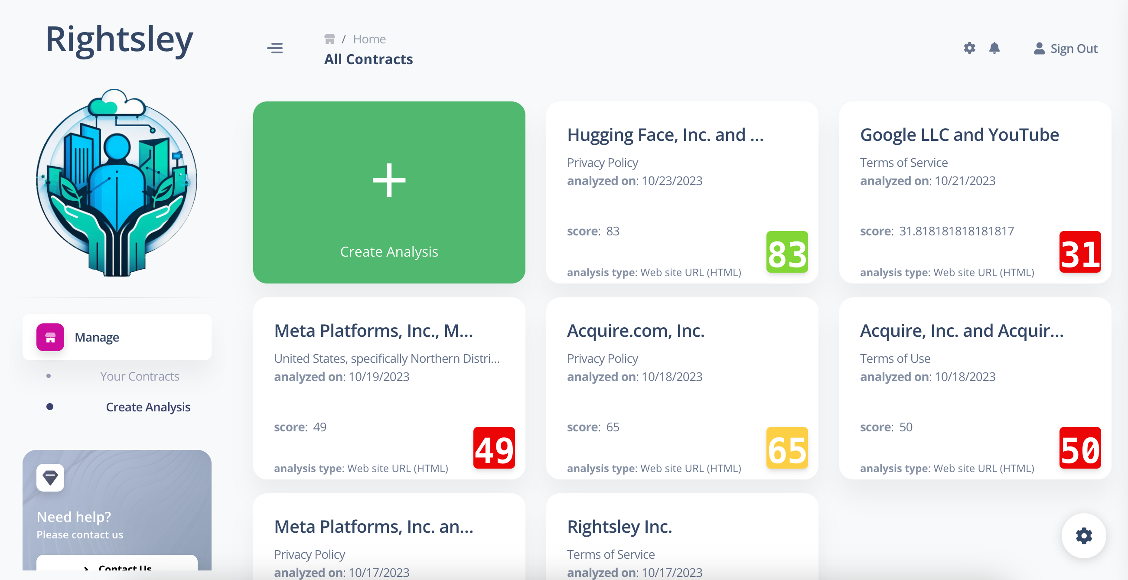The image size is (1128, 580).
Task: Click the pink Manage store icon
Action: pos(50,337)
